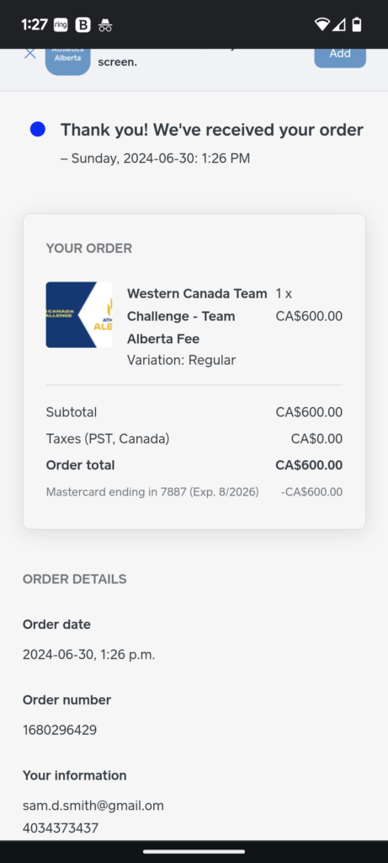The height and width of the screenshot is (863, 388).
Task: Select order number 1680296429
Action: coord(60,731)
